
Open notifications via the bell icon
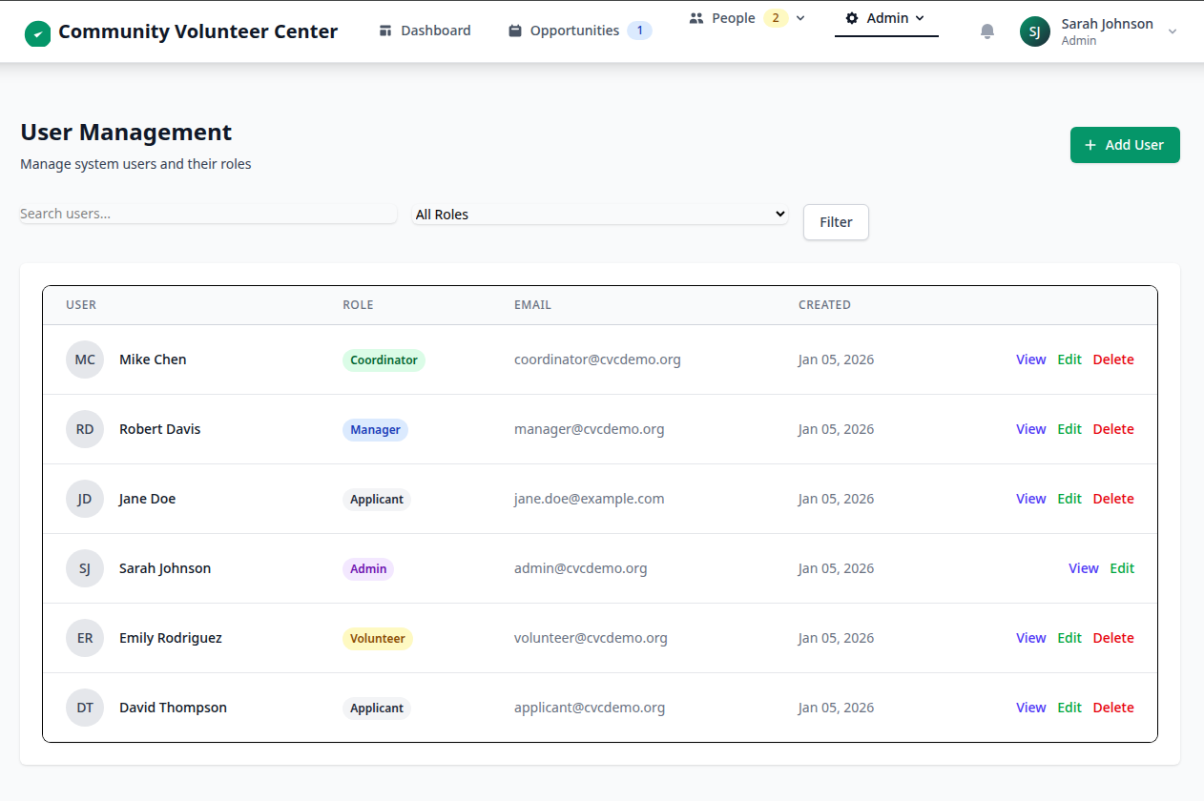[x=986, y=31]
